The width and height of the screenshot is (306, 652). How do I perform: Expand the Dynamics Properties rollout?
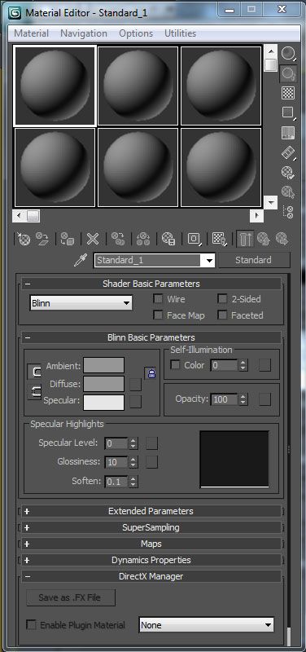tap(151, 560)
